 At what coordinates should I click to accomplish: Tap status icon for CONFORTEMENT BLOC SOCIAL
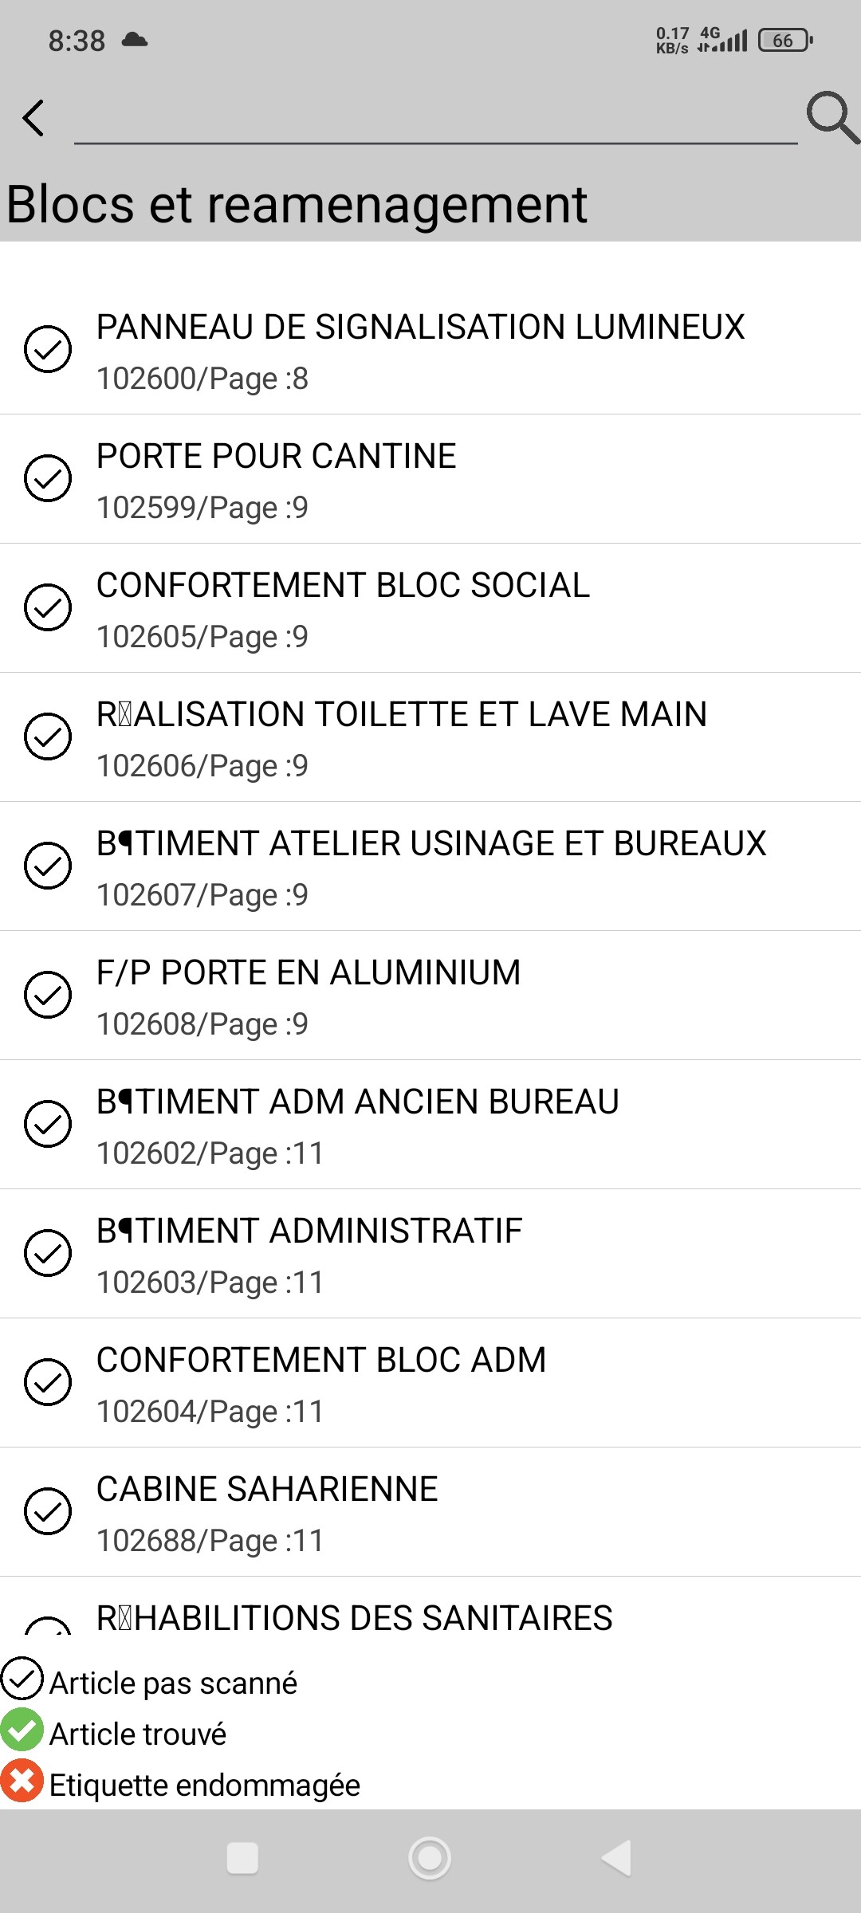tap(48, 607)
